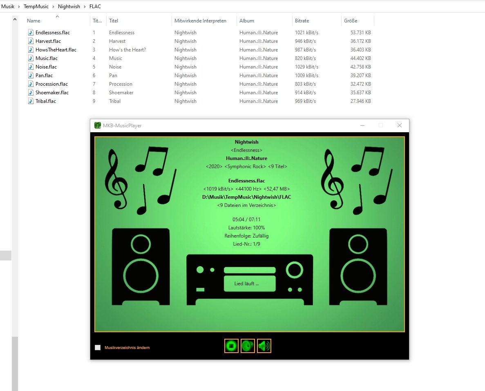Image resolution: width=485 pixels, height=391 pixels.
Task: Expand the chevron after Nightwish in breadcrumb
Action: 85,7
